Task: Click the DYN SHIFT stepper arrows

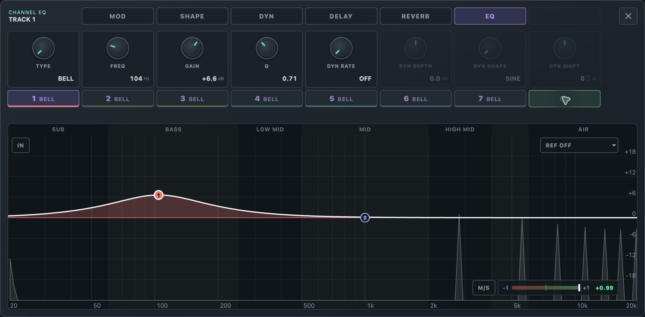Action: (x=588, y=79)
